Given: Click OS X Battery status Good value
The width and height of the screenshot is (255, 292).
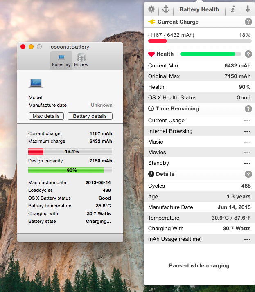Looking at the screenshot, I should (x=104, y=198).
